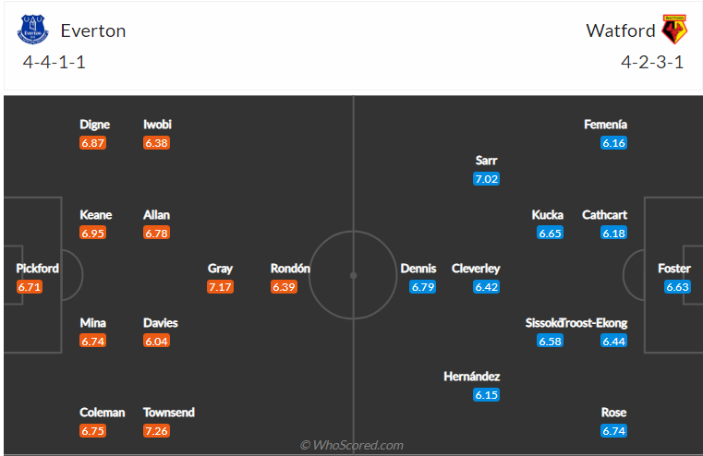Click the player name Femenía
Image resolution: width=703 pixels, height=456 pixels.
point(606,125)
